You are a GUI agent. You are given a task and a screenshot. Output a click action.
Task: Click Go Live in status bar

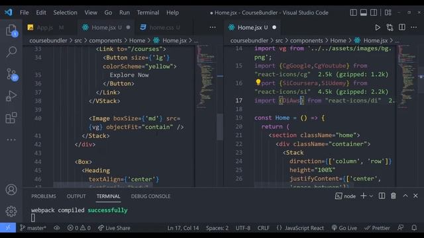tap(344, 228)
